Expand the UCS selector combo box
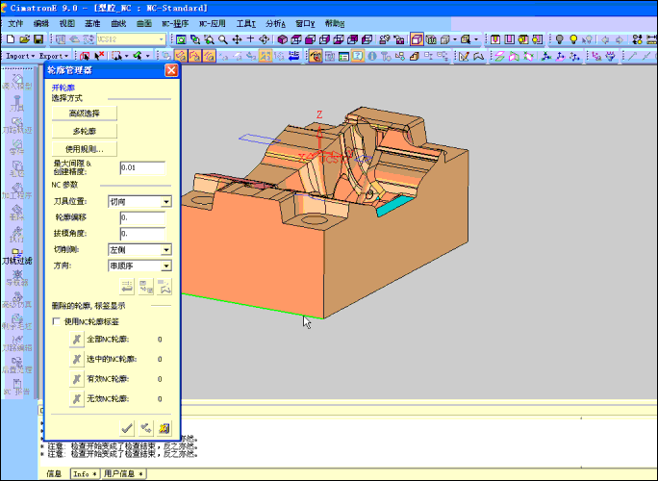658x481 pixels. [x=162, y=39]
